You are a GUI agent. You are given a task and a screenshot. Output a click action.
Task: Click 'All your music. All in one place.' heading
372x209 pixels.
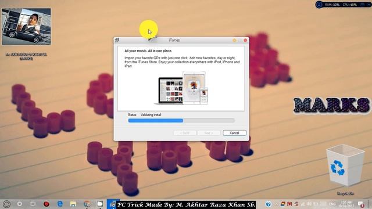(x=148, y=51)
